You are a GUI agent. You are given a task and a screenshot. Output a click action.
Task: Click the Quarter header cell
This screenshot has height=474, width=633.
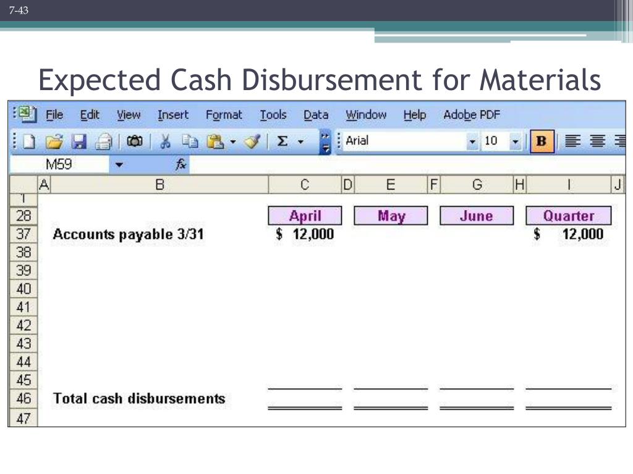pyautogui.click(x=569, y=215)
